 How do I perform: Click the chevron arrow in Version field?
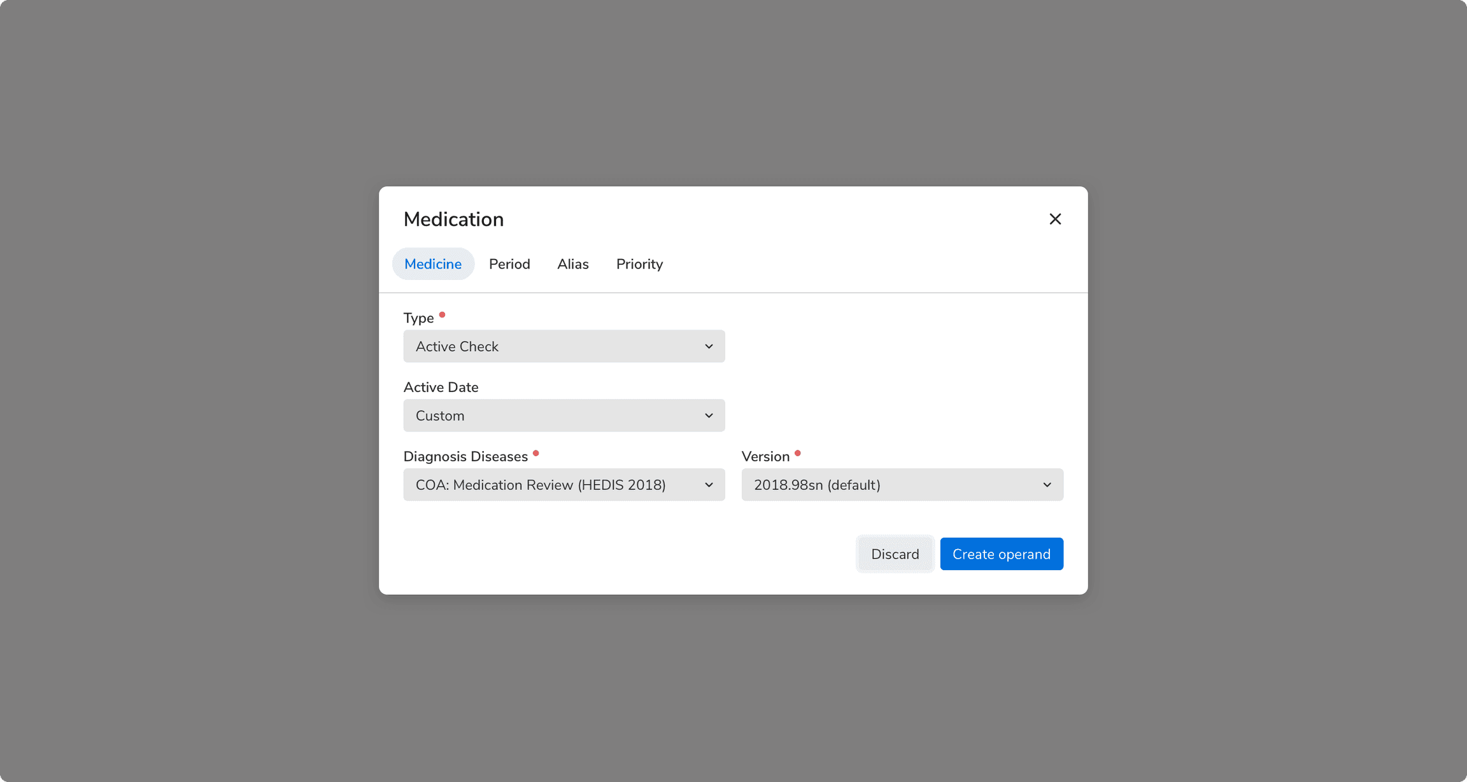(x=1047, y=485)
